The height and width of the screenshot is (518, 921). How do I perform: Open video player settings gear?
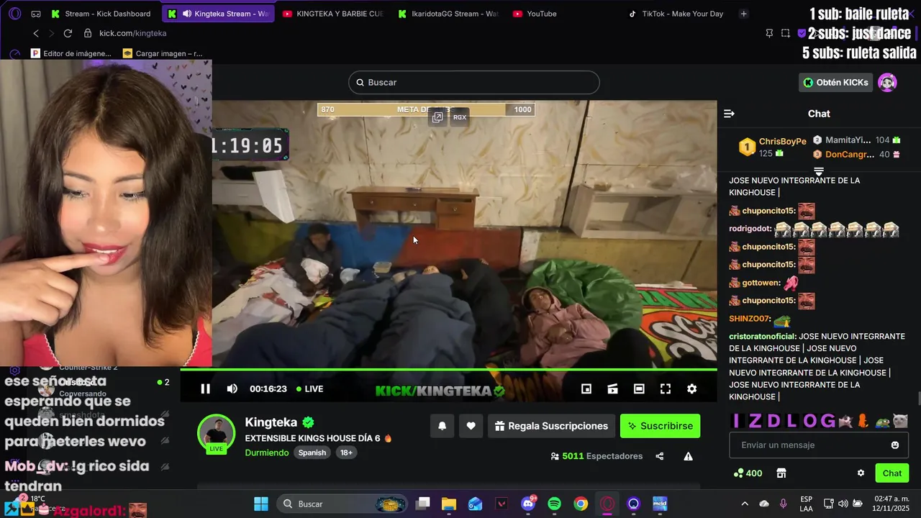tap(691, 388)
